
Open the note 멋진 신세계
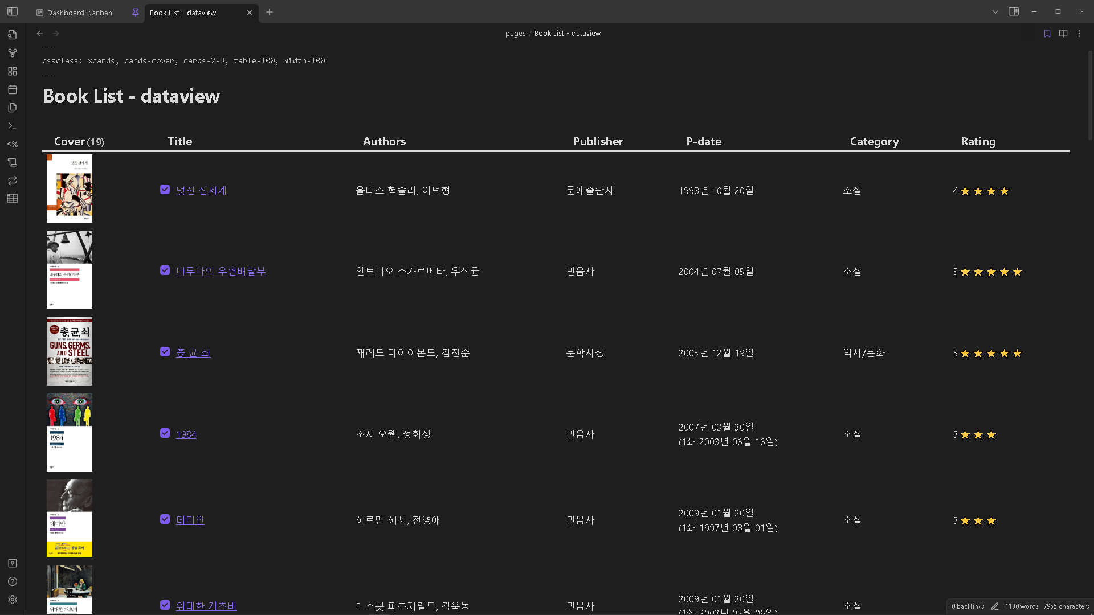[201, 190]
